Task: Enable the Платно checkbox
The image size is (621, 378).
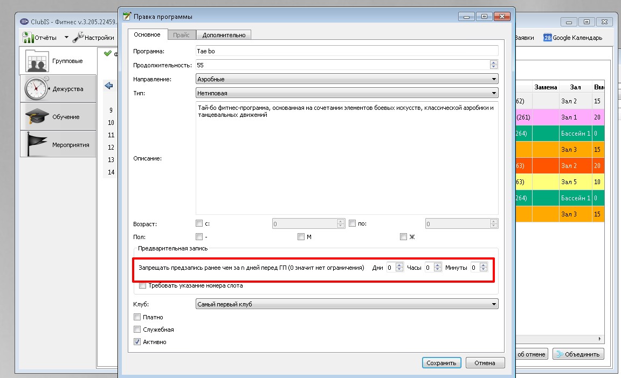Action: tap(137, 317)
